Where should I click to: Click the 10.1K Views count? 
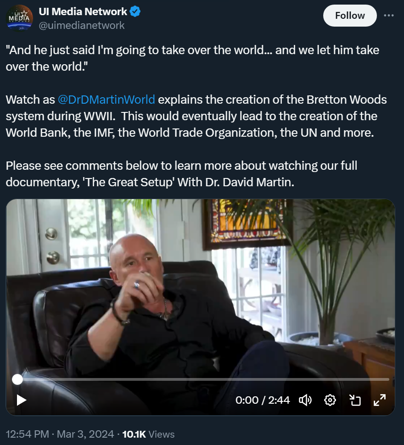[148, 434]
